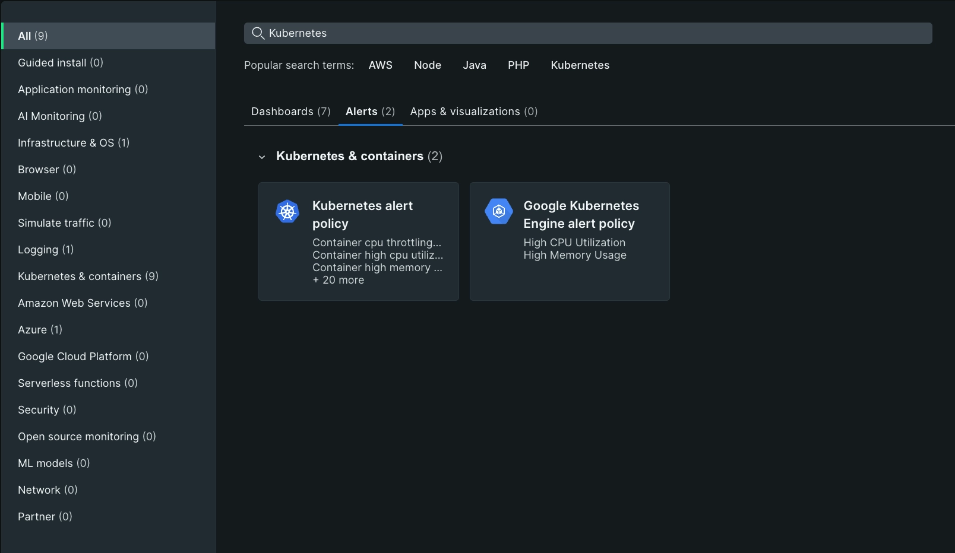Click 'High CPU Utilization' text
955x553 pixels.
[574, 243]
